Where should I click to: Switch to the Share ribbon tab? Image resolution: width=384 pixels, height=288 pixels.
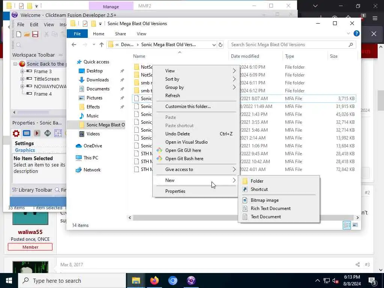click(120, 34)
